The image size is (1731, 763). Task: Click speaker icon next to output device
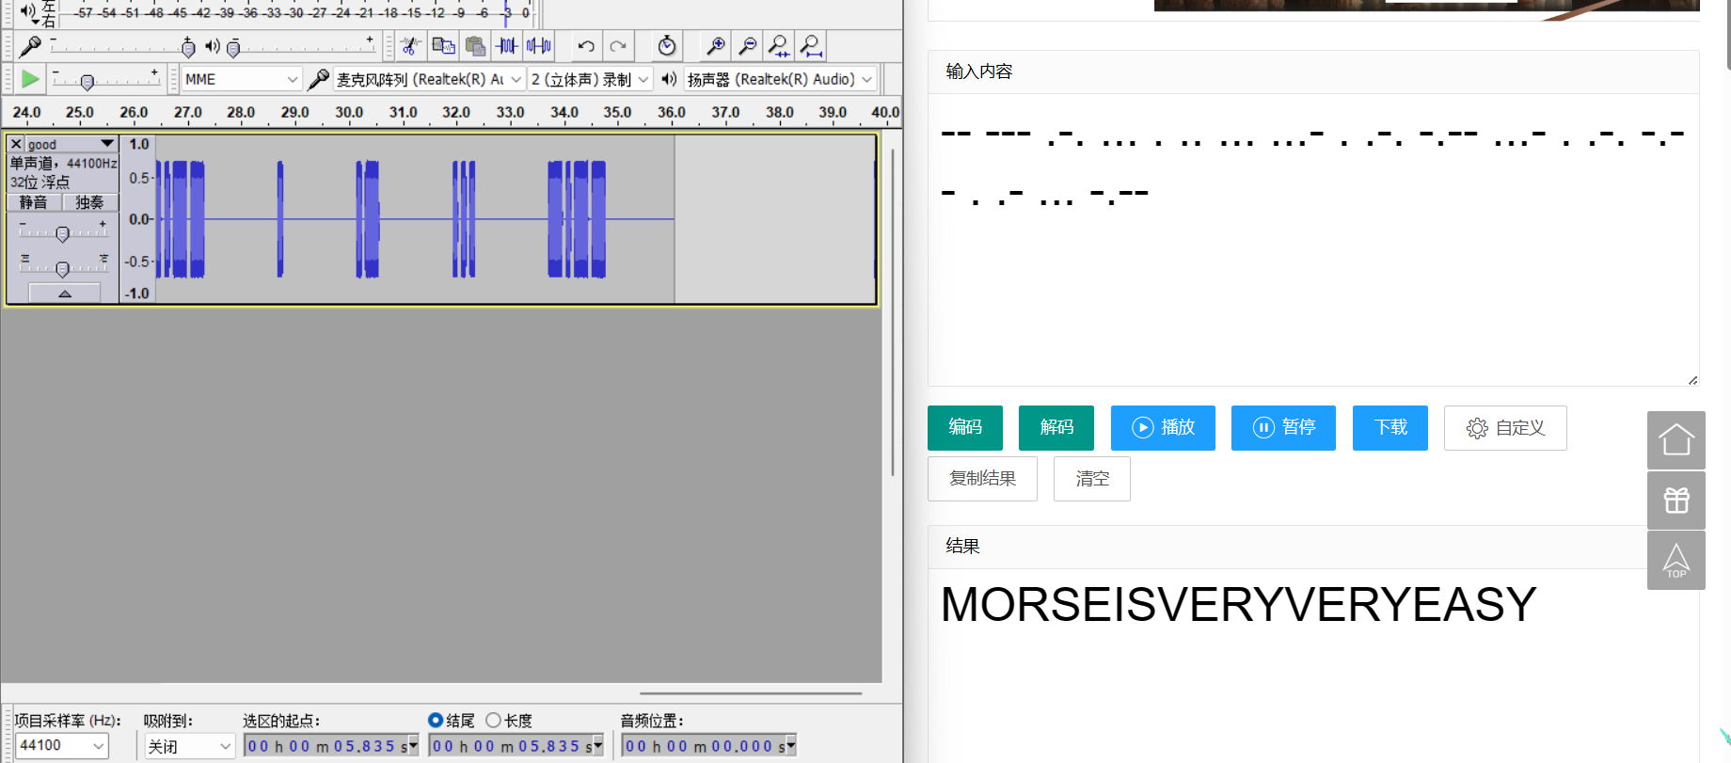point(669,79)
